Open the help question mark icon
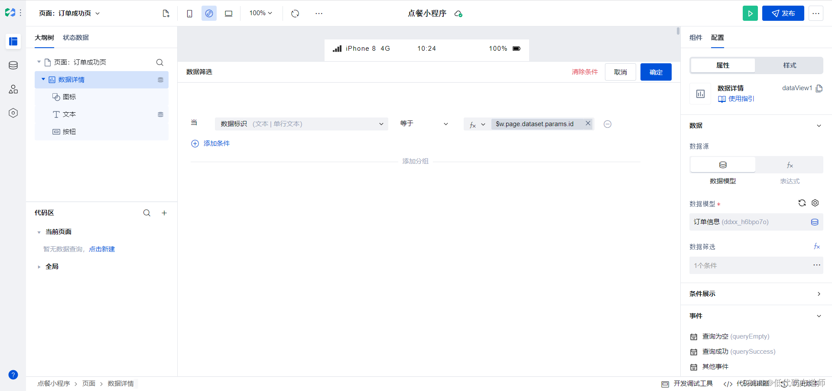Screen dimensions: 832x391 pyautogui.click(x=13, y=375)
